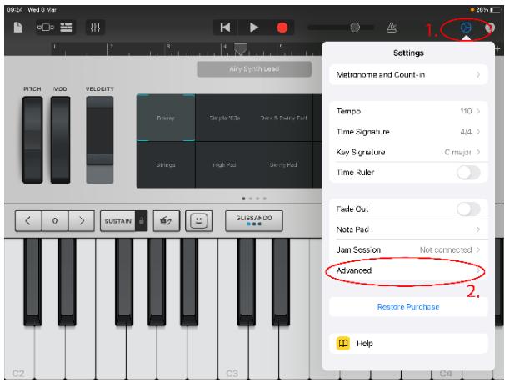
Task: Shift keyboard octave up arrow
Action: 82,221
